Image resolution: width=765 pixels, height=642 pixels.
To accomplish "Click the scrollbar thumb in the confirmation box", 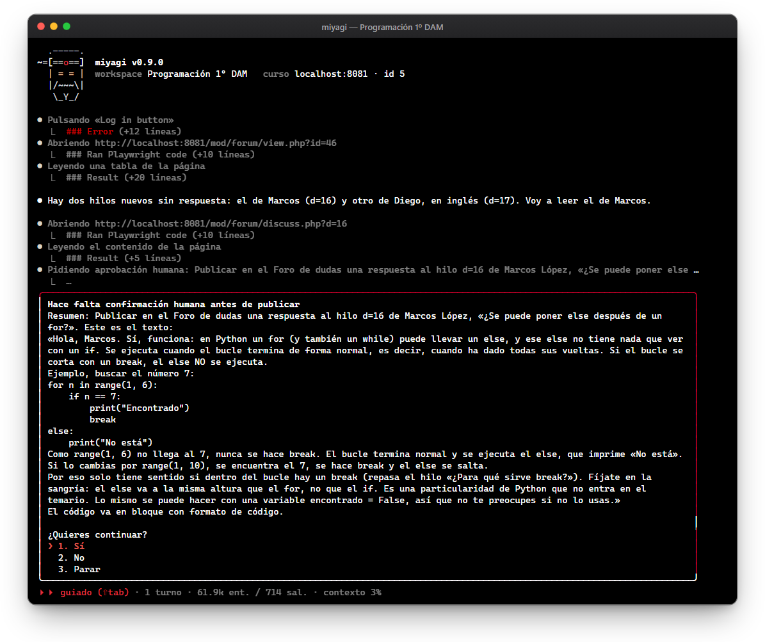I will [x=696, y=522].
